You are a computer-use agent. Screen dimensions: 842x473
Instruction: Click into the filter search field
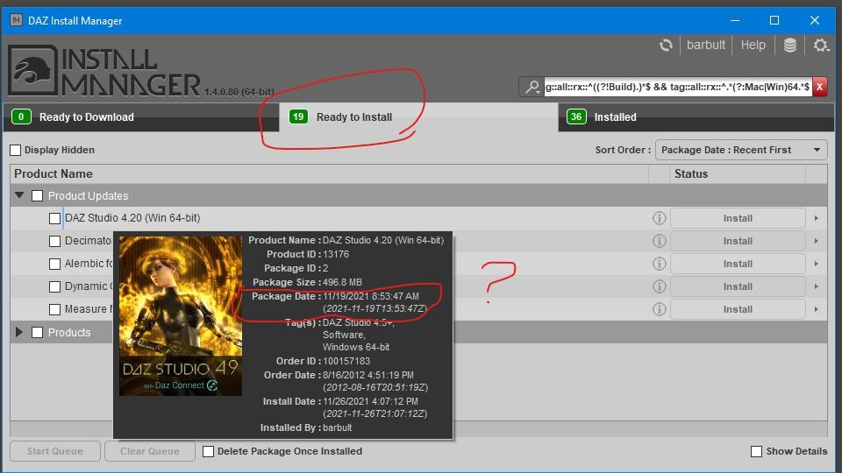(677, 87)
